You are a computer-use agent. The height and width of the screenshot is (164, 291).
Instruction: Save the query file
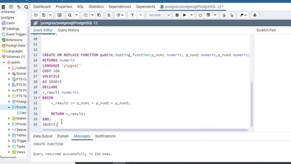44,15
